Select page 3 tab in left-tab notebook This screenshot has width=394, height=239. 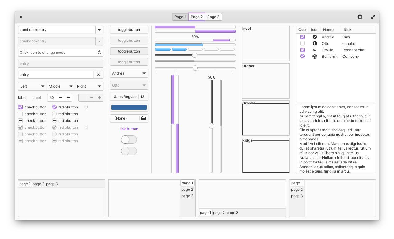[x=297, y=196]
